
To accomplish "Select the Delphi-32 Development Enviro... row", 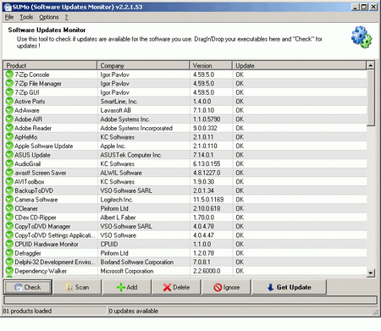I will [185, 262].
